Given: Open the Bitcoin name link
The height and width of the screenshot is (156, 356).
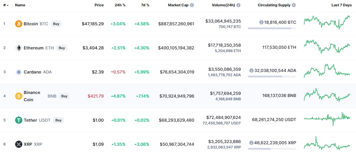Looking at the screenshot, I should coord(31,24).
